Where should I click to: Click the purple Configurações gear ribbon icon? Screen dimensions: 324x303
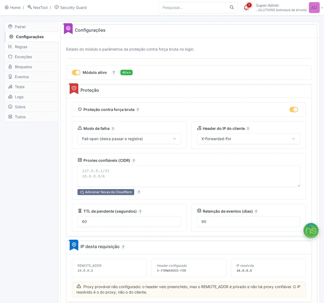(68, 28)
